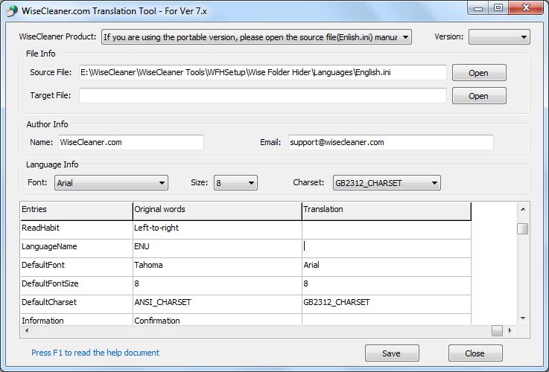Click the Arial translation cell
549x372 pixels.
[x=387, y=267]
